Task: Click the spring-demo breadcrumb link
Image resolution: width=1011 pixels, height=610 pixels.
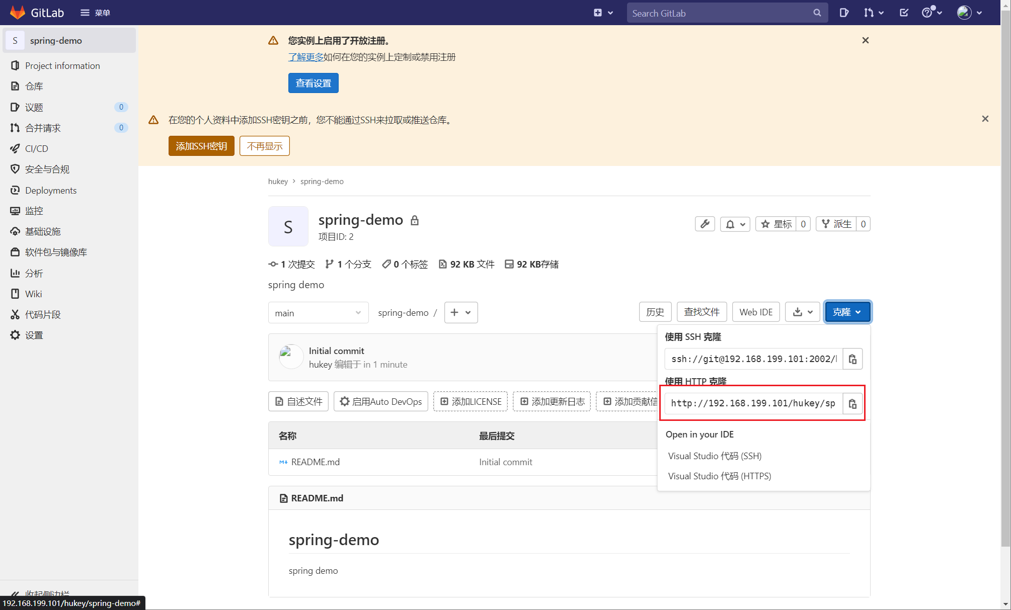Action: pos(322,181)
